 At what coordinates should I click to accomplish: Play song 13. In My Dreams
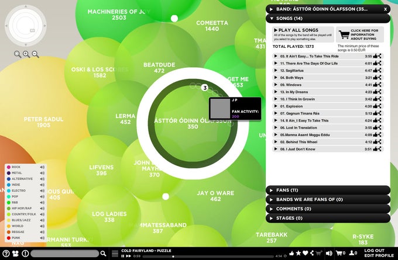(276, 92)
